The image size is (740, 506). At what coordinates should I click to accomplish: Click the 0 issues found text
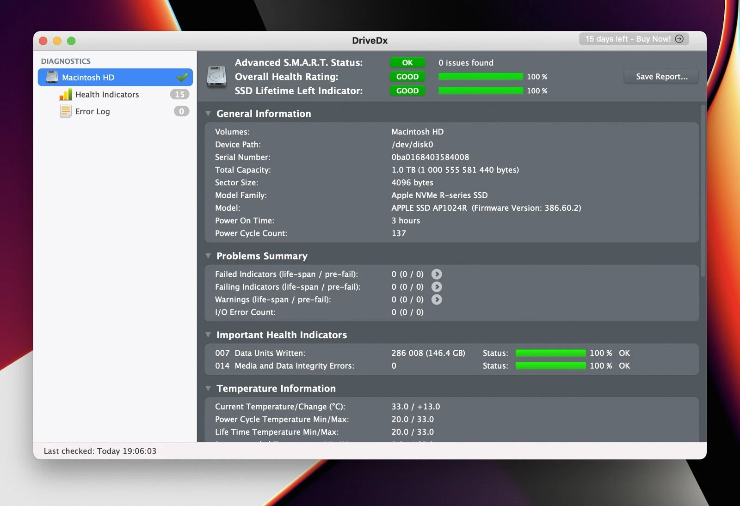point(466,63)
